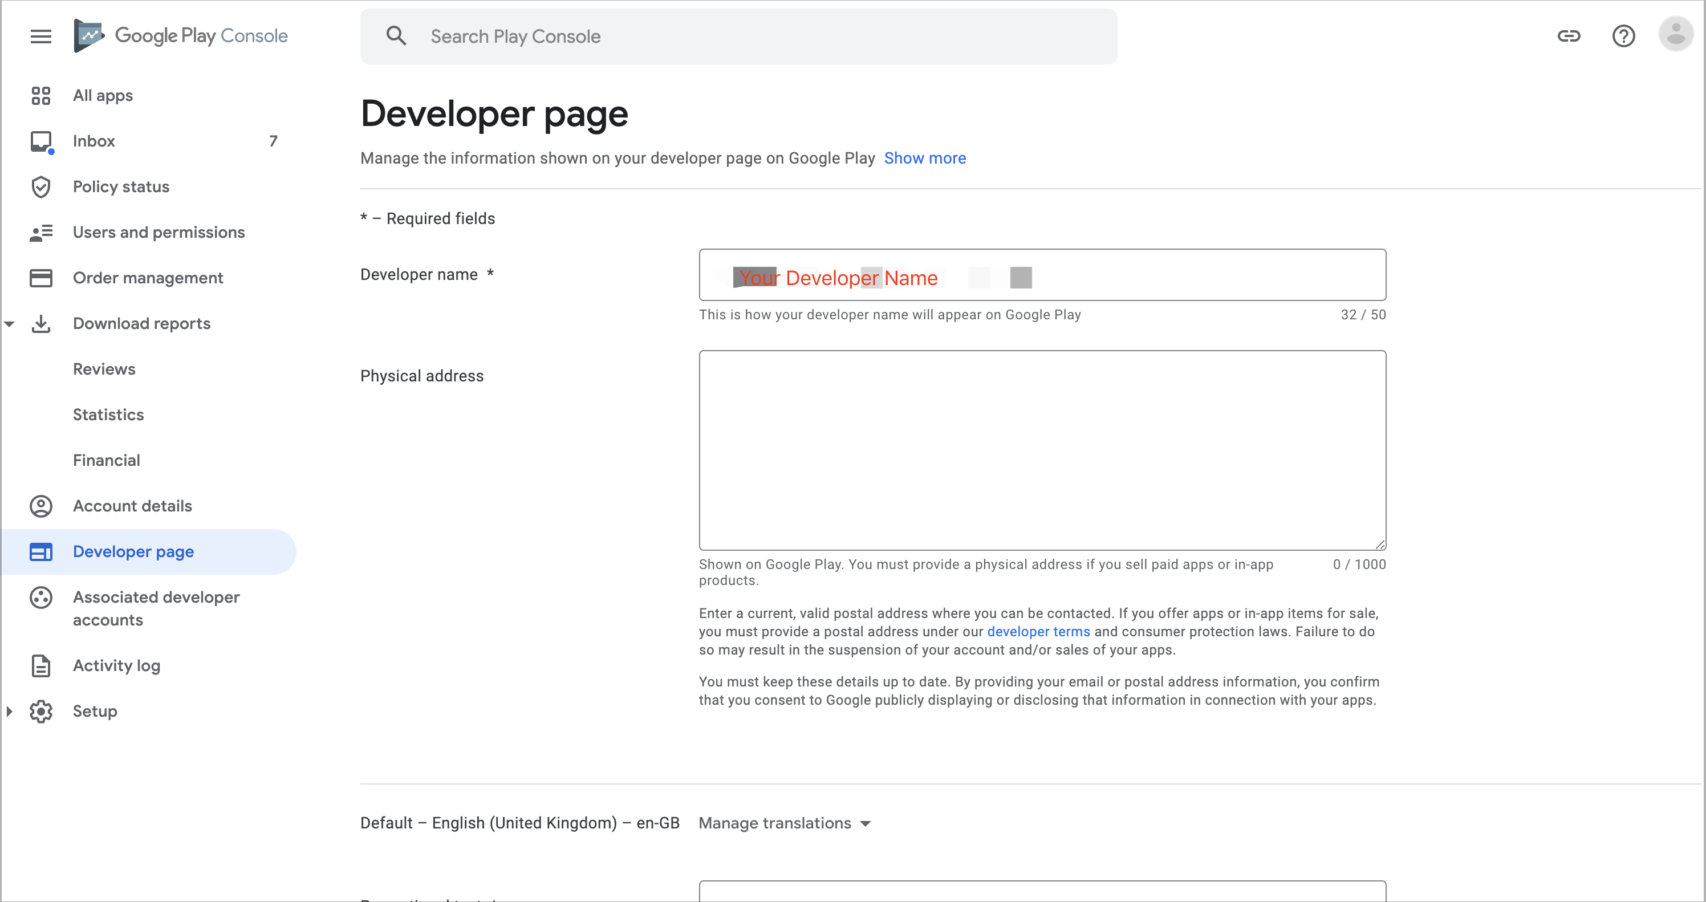Click the Show more link
Viewport: 1706px width, 902px height.
tap(924, 159)
